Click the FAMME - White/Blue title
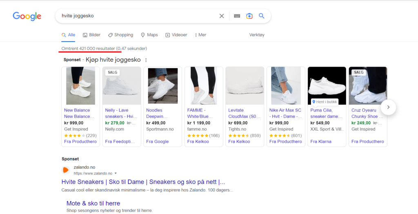The width and height of the screenshot is (418, 214). [x=200, y=113]
